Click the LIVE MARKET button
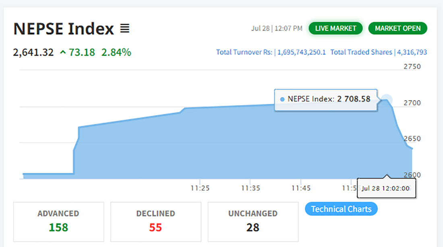The image size is (443, 247). (x=335, y=28)
